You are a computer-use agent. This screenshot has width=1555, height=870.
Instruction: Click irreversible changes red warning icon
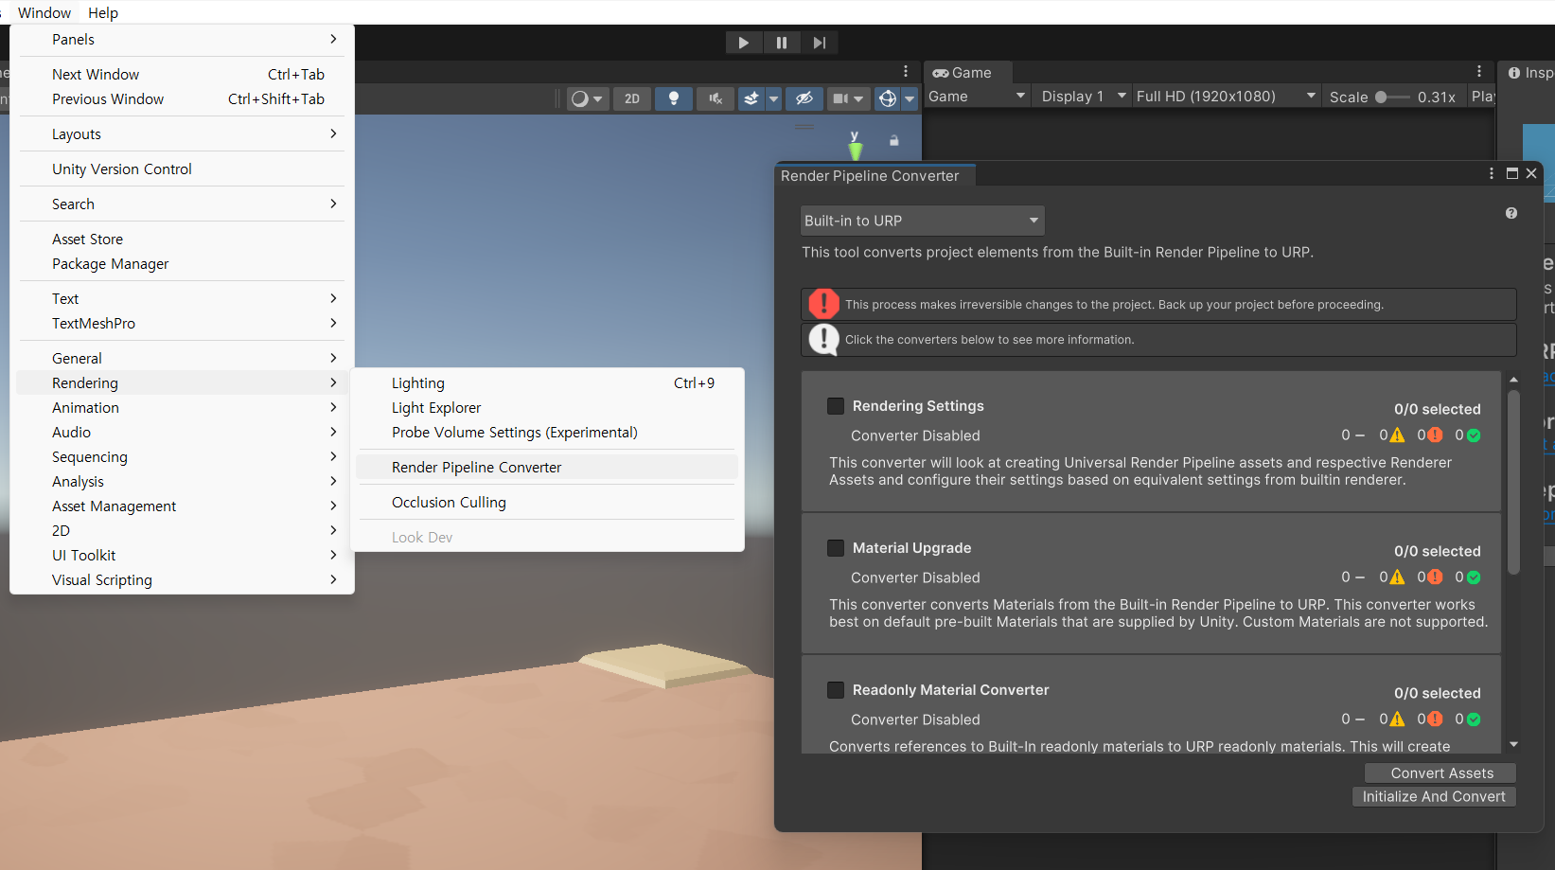click(823, 304)
